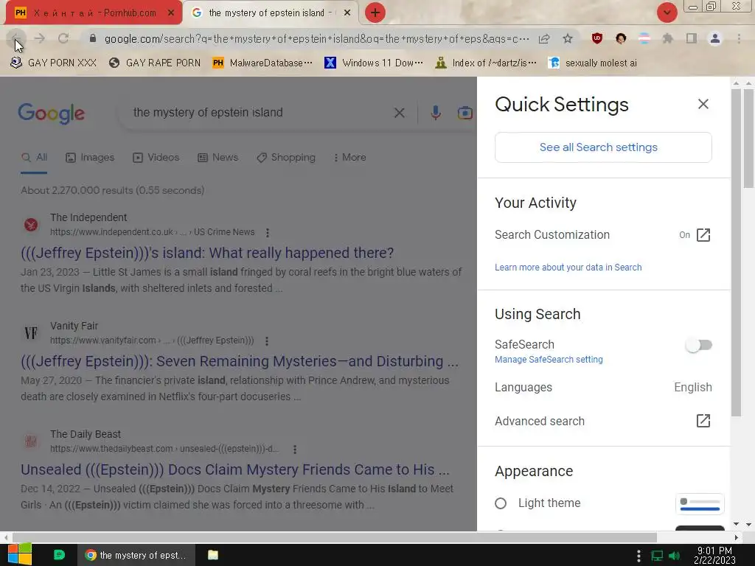
Task: Click the Google logo
Action: (x=52, y=113)
